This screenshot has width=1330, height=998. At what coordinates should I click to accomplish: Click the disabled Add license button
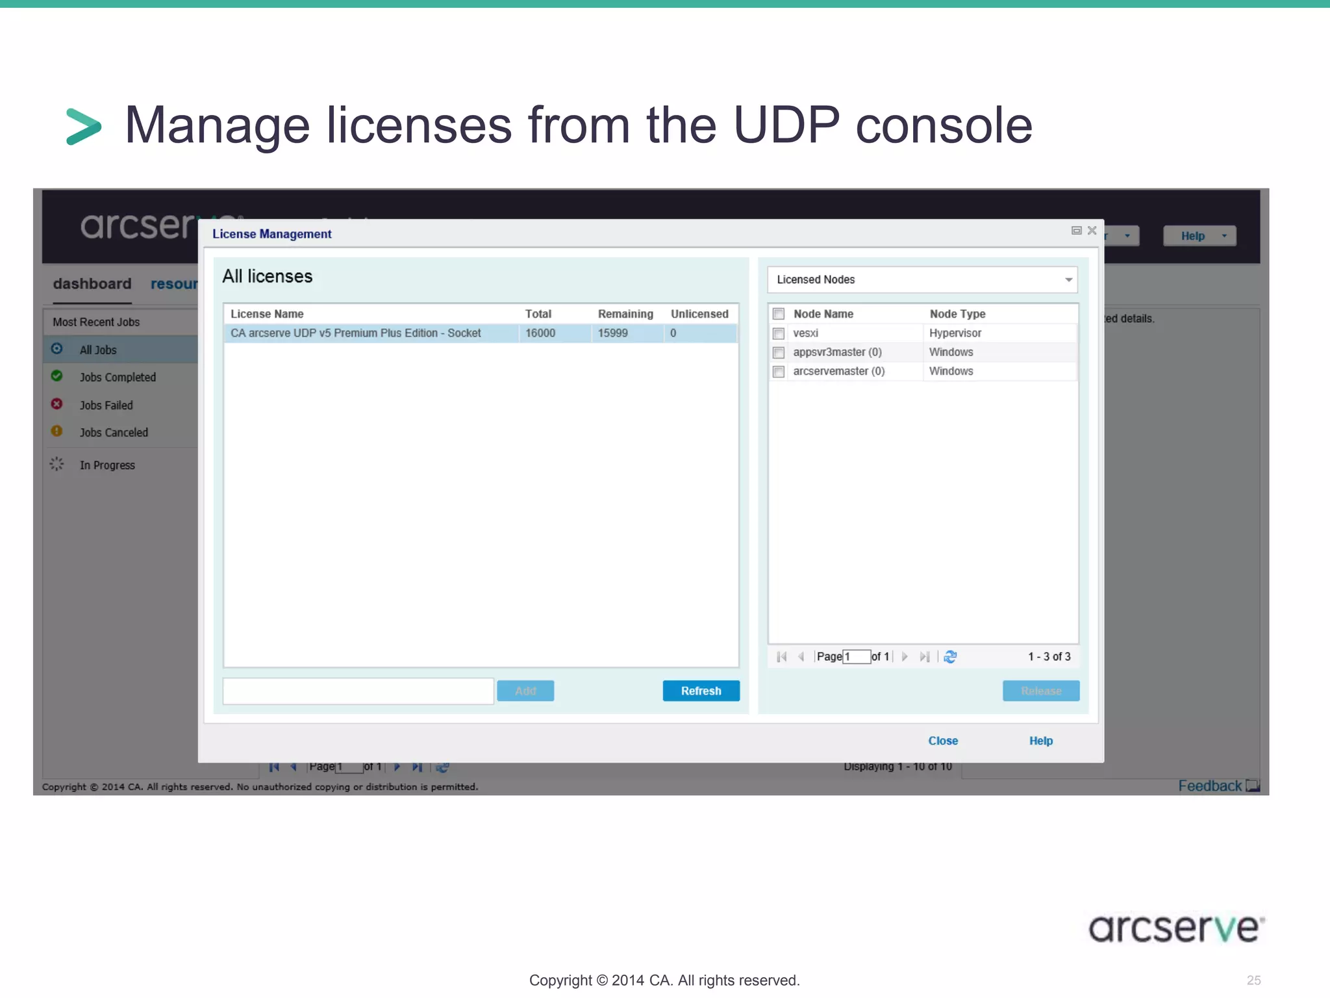click(525, 691)
